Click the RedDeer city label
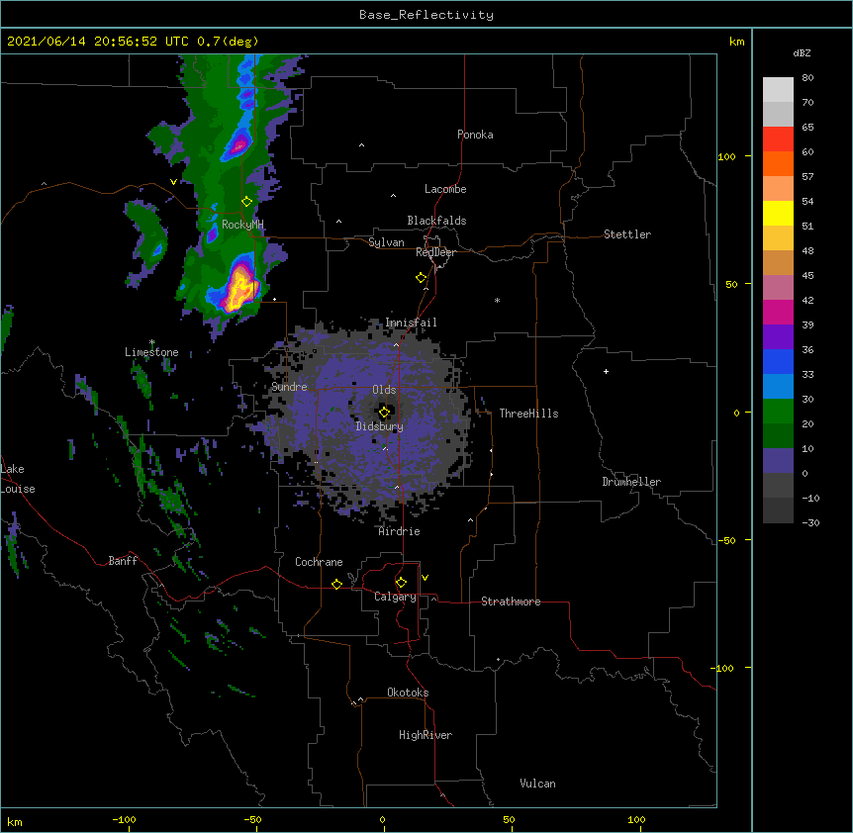 [x=435, y=252]
